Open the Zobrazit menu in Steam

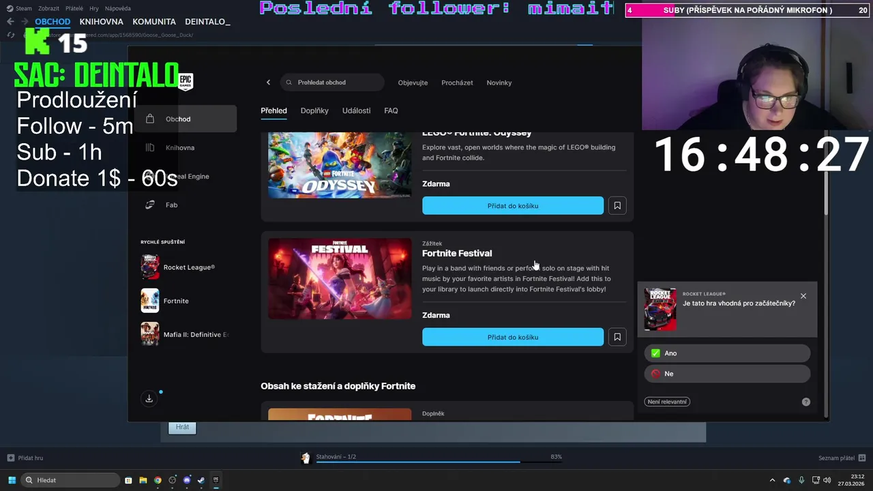pos(48,8)
